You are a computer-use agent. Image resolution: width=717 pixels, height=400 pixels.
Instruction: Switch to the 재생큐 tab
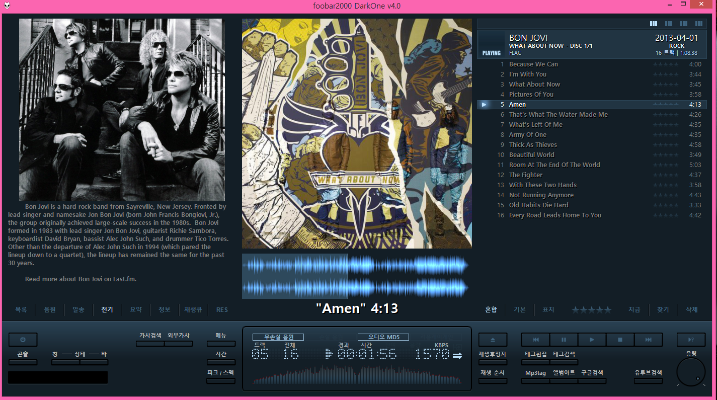click(193, 309)
